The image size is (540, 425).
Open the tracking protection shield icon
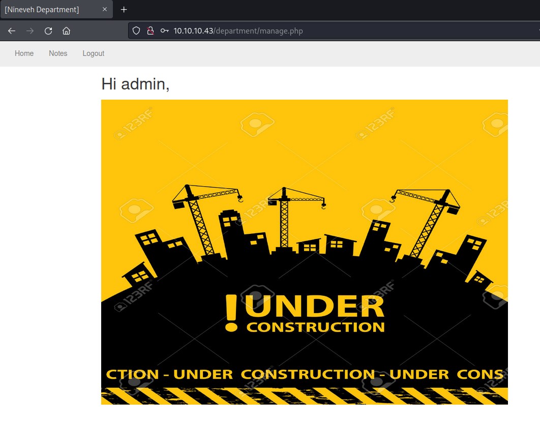136,31
